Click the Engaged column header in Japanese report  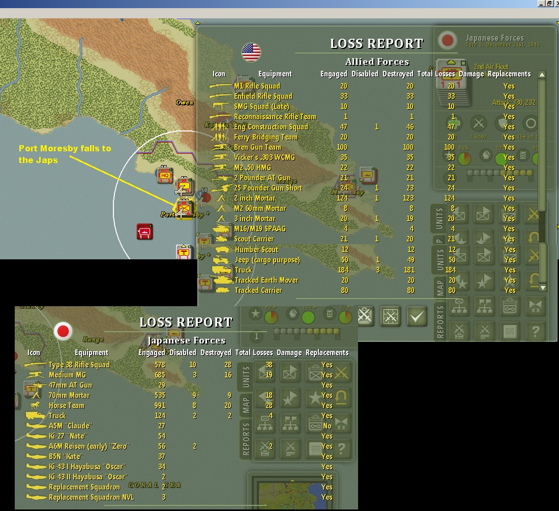(x=152, y=353)
